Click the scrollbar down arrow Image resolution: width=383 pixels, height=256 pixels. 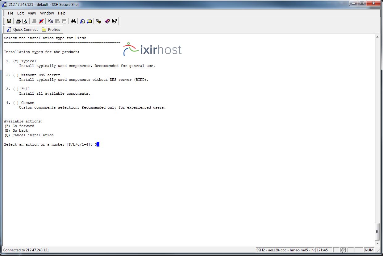click(377, 244)
